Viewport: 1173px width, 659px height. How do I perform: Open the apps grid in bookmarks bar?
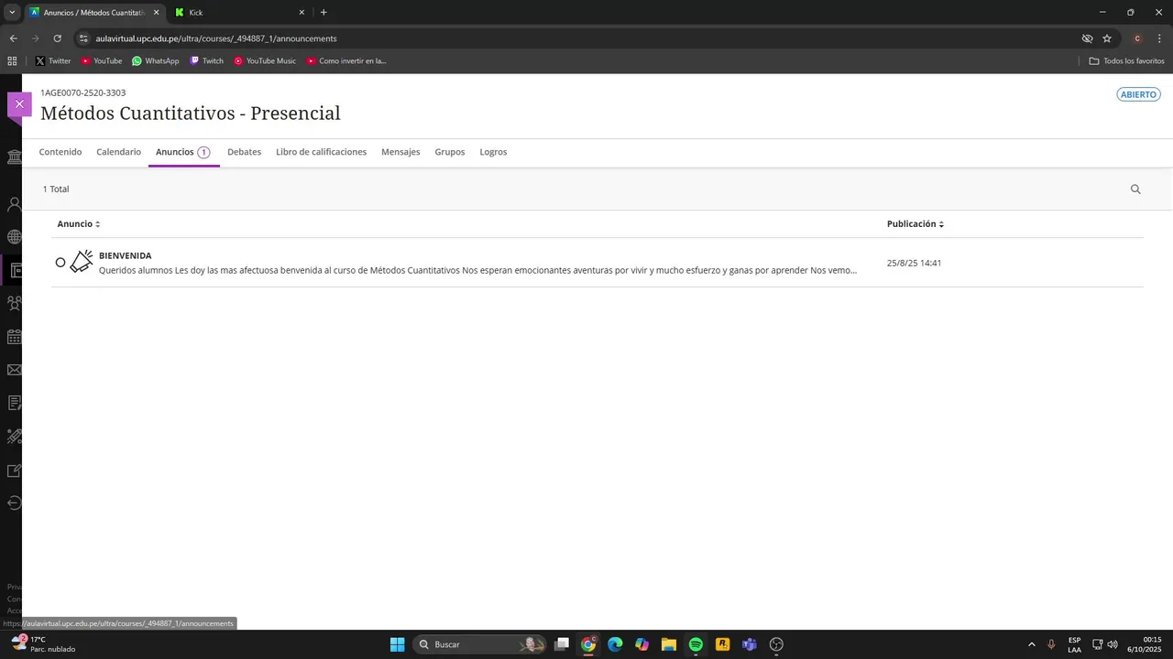click(12, 61)
